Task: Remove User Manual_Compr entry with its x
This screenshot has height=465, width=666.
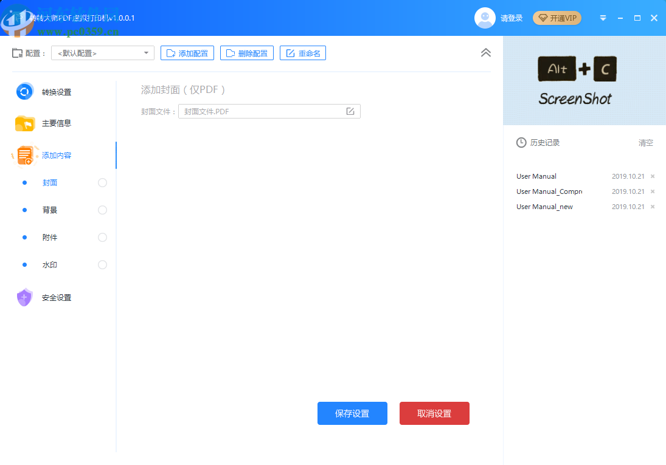Action: pyautogui.click(x=653, y=191)
